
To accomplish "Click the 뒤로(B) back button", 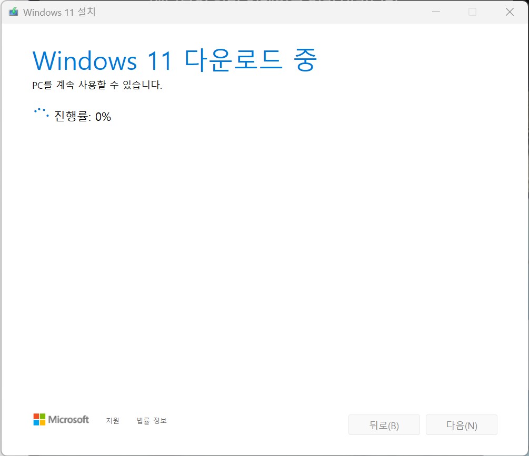I will 384,425.
